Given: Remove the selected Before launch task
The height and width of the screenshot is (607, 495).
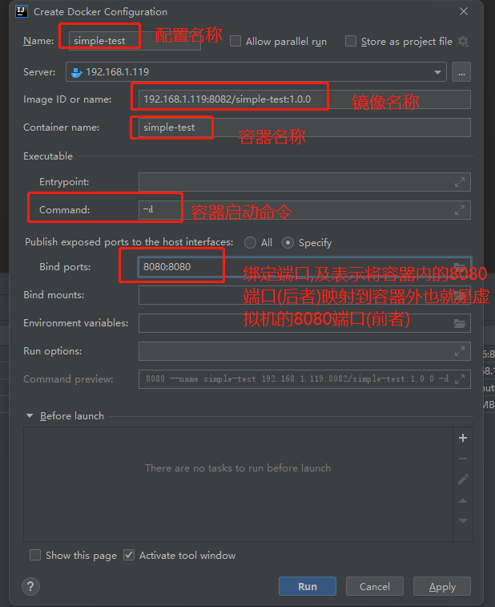Looking at the screenshot, I should 463,459.
